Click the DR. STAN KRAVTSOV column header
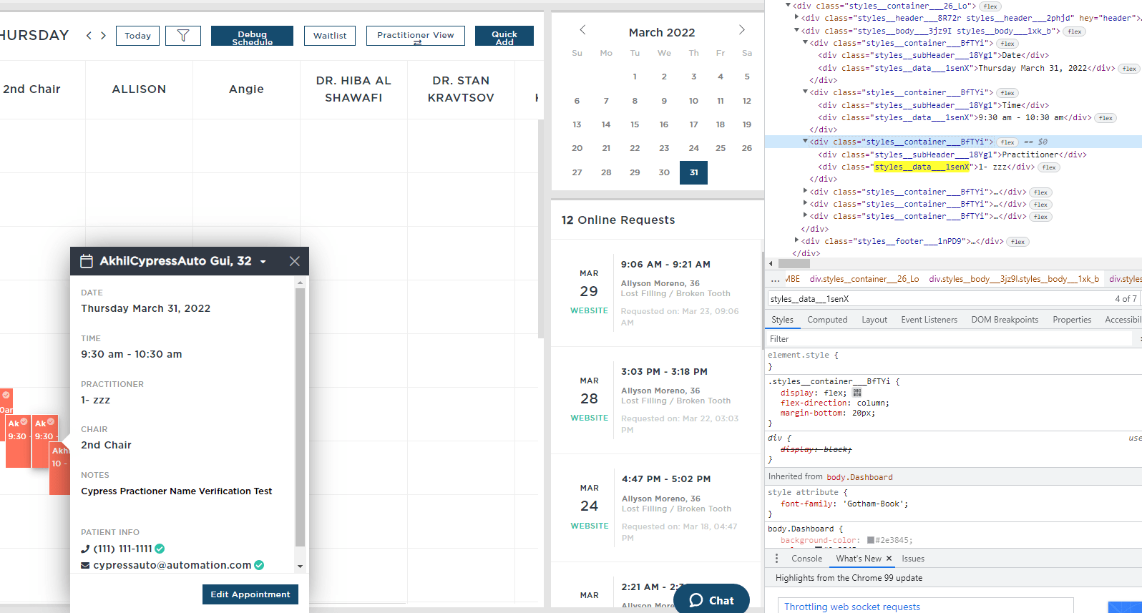The width and height of the screenshot is (1142, 613). (x=461, y=89)
